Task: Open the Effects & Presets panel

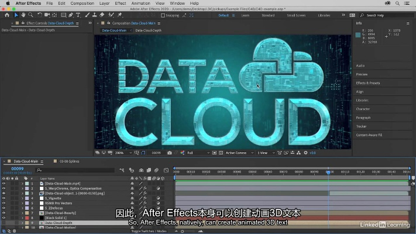Action: click(368, 83)
